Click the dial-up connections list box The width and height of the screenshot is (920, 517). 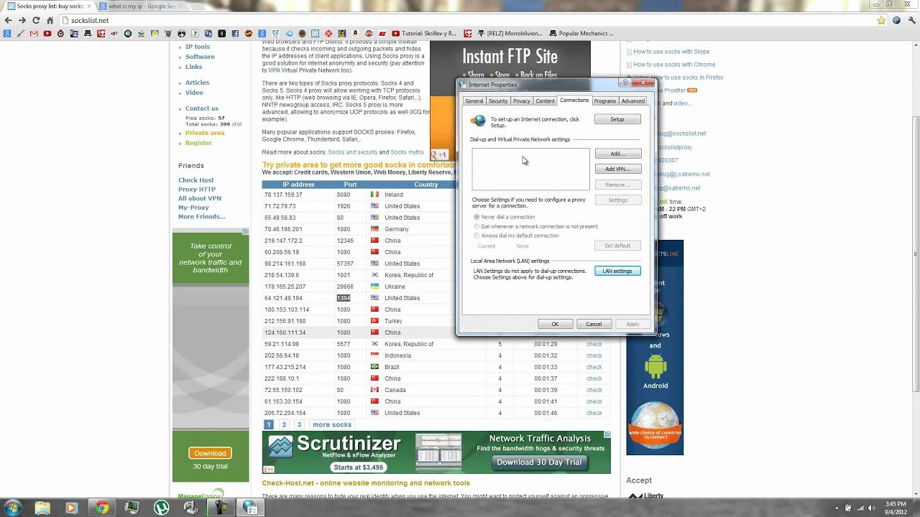[x=530, y=169]
